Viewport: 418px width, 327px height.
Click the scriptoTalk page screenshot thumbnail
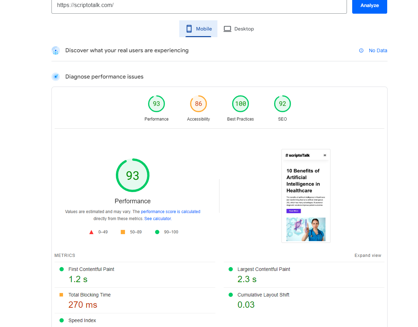(306, 196)
